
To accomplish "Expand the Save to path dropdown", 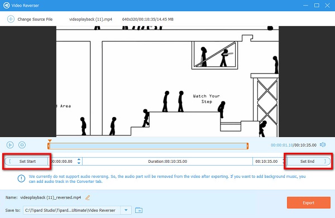I will coord(126,210).
